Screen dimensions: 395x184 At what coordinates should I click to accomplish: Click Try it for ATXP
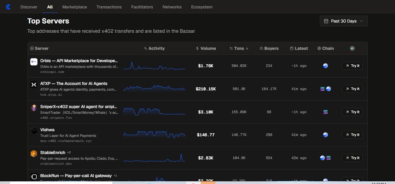352,89
